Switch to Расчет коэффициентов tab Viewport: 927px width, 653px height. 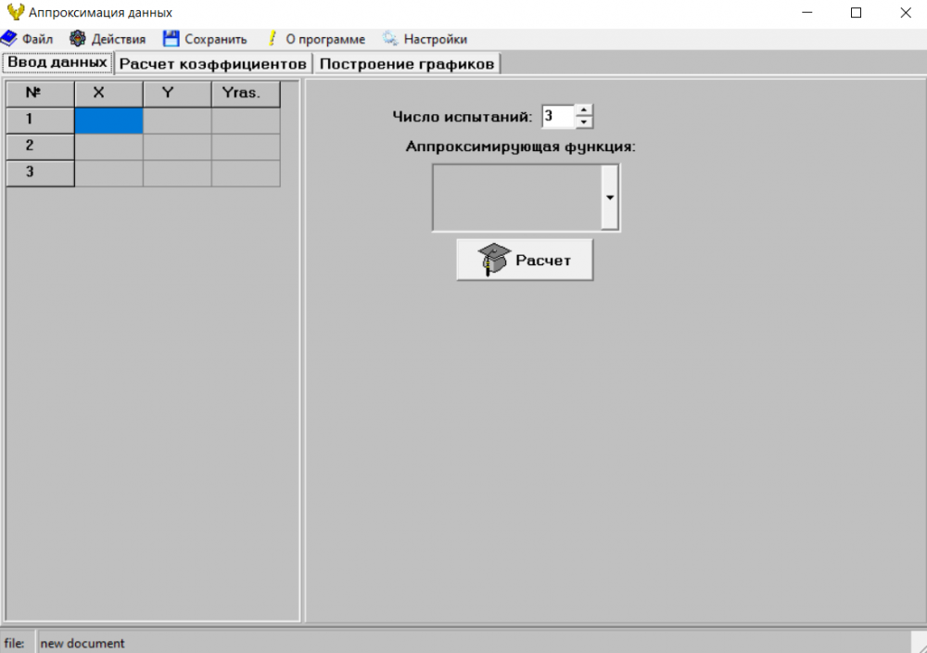point(213,63)
